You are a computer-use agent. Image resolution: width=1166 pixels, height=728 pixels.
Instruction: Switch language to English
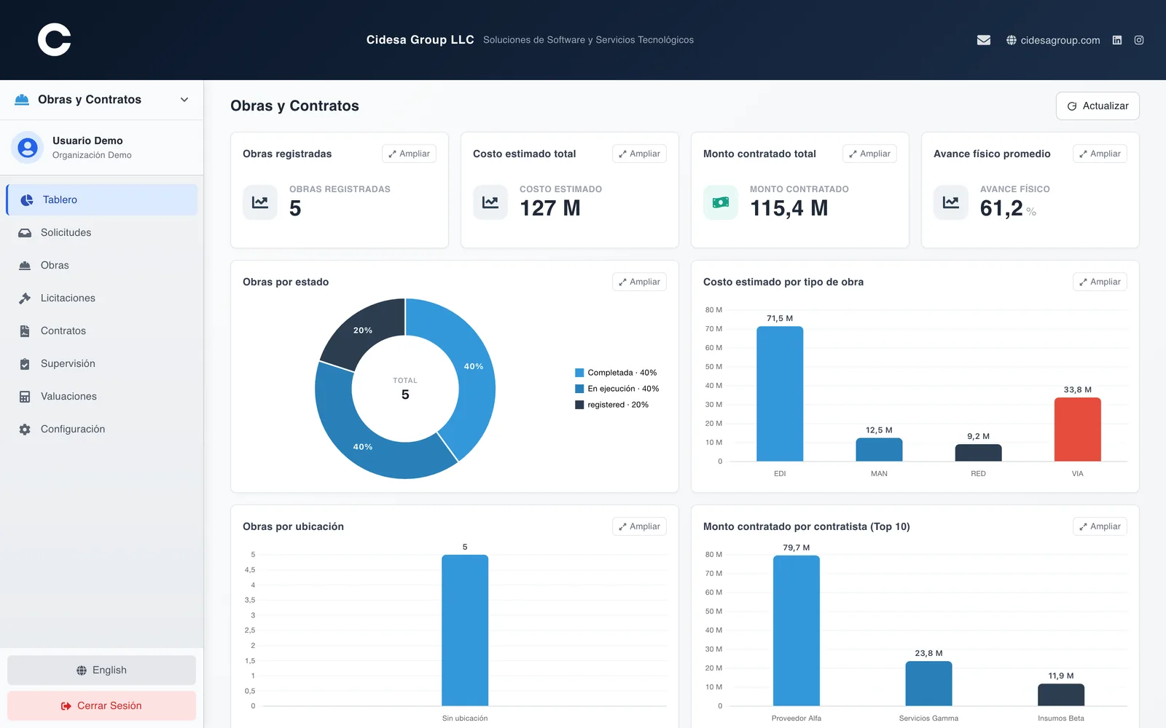tap(101, 670)
